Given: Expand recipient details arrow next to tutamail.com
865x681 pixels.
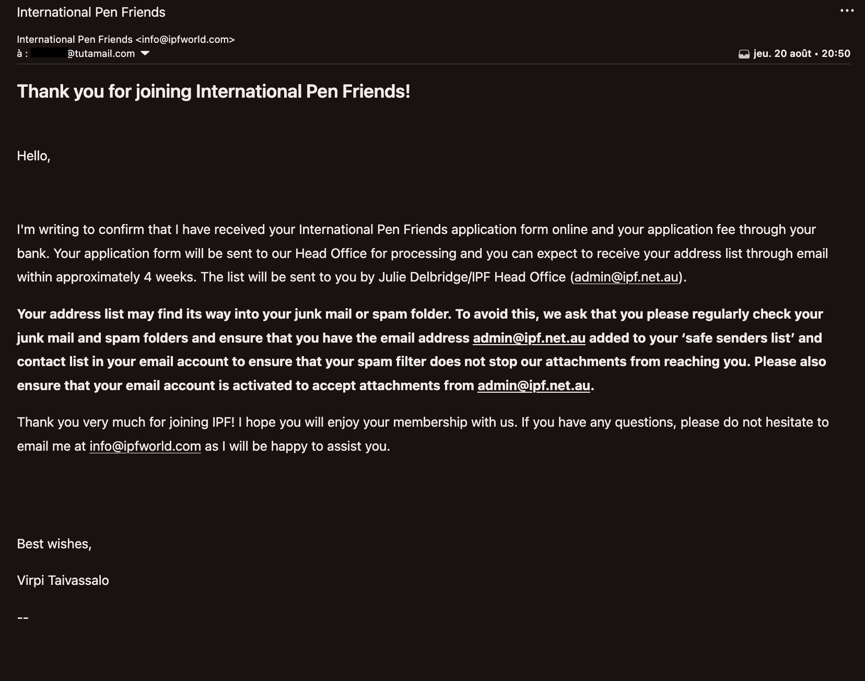Looking at the screenshot, I should (145, 53).
